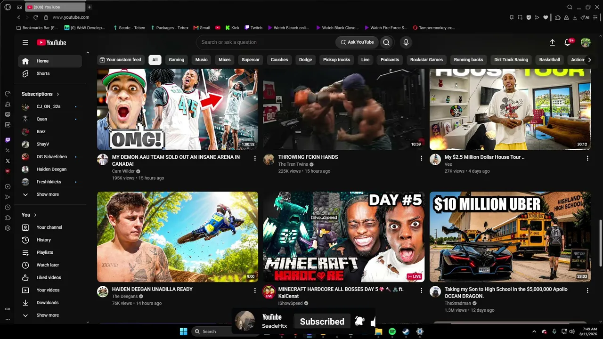Click the browser snapshot capture icon
603x339 pixels.
(x=520, y=17)
